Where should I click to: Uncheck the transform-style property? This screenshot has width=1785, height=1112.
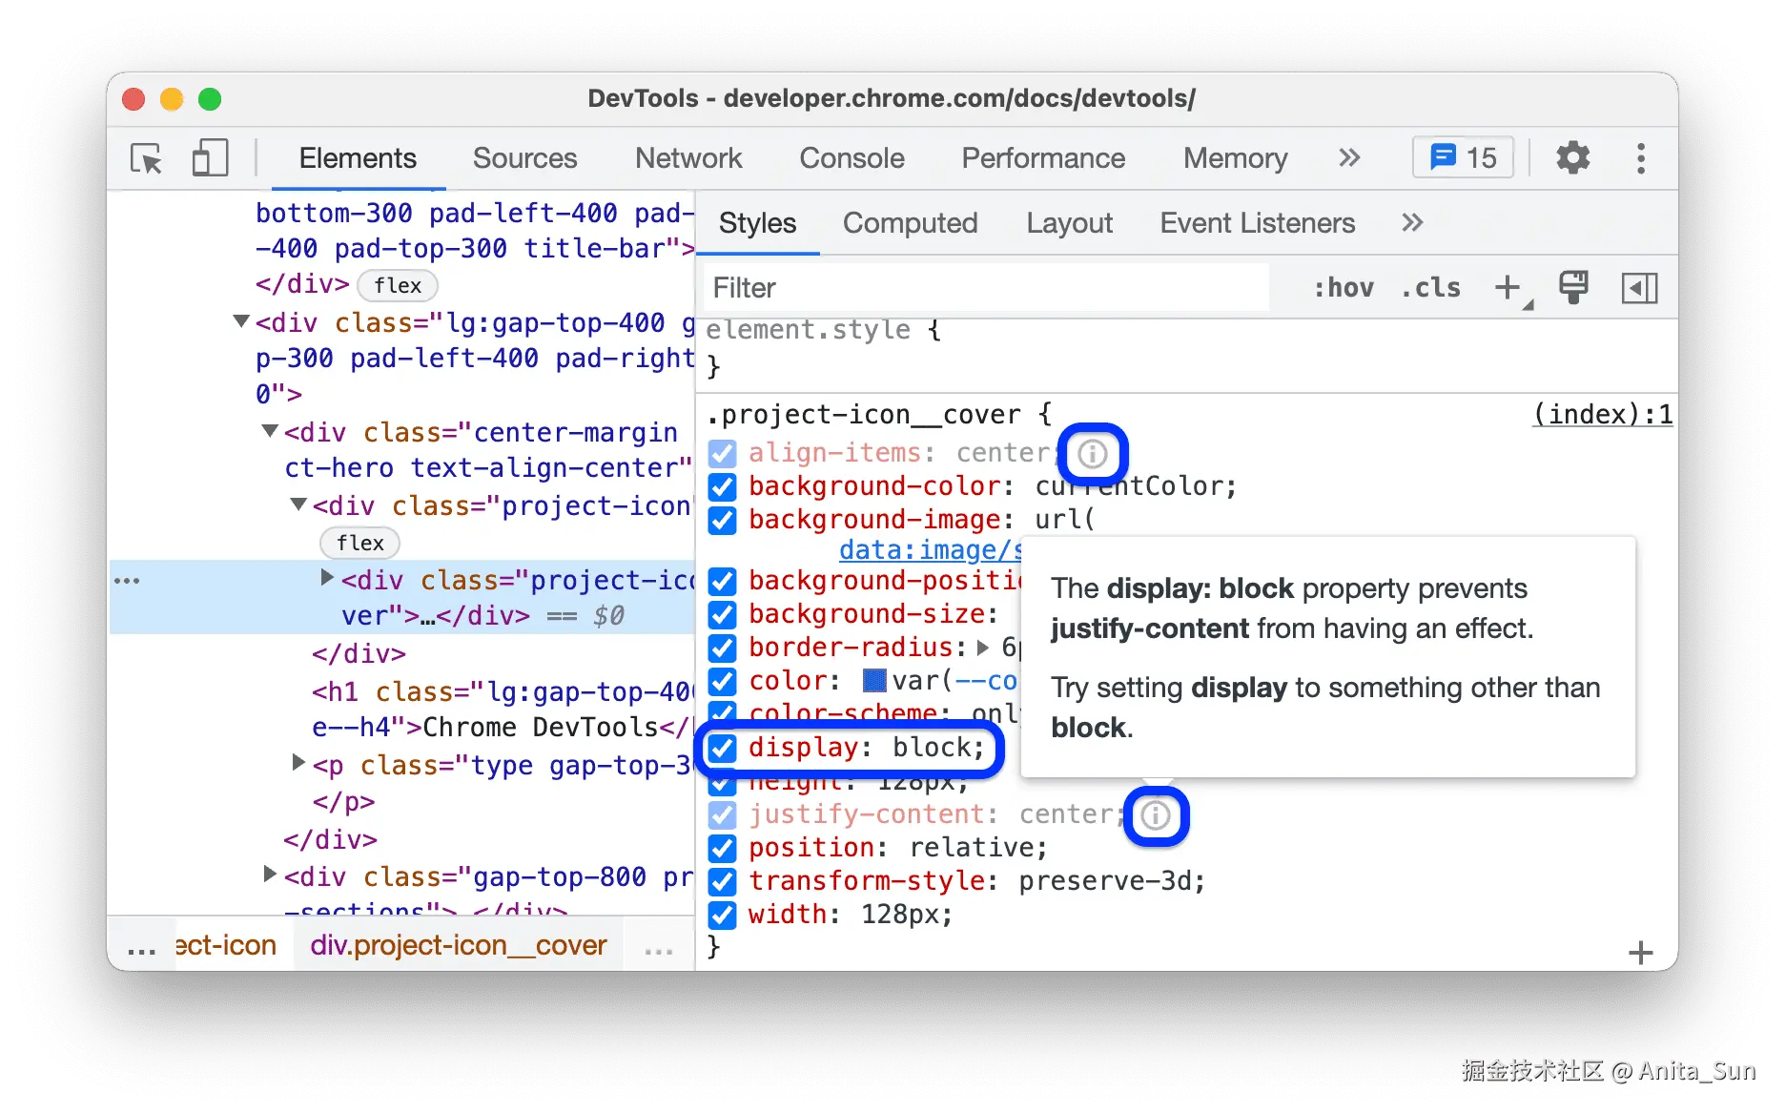pos(723,881)
